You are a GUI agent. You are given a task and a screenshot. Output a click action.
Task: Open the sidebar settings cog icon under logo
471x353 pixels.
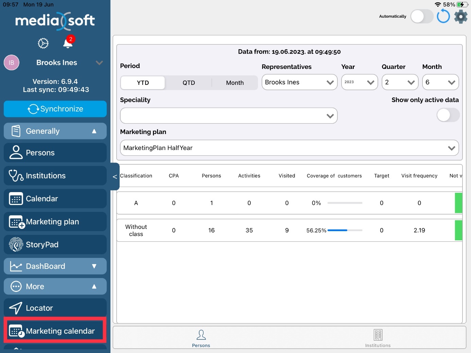43,43
